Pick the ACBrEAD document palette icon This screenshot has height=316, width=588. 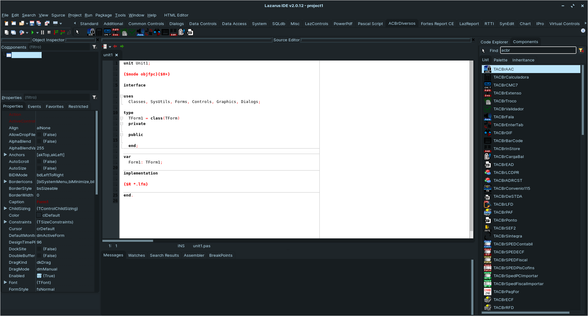tap(190, 32)
